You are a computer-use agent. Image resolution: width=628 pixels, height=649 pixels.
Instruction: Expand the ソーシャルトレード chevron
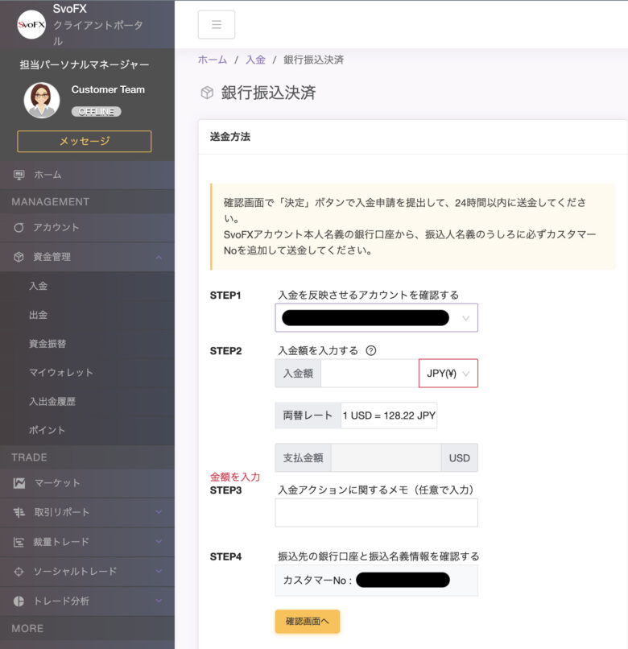click(159, 572)
